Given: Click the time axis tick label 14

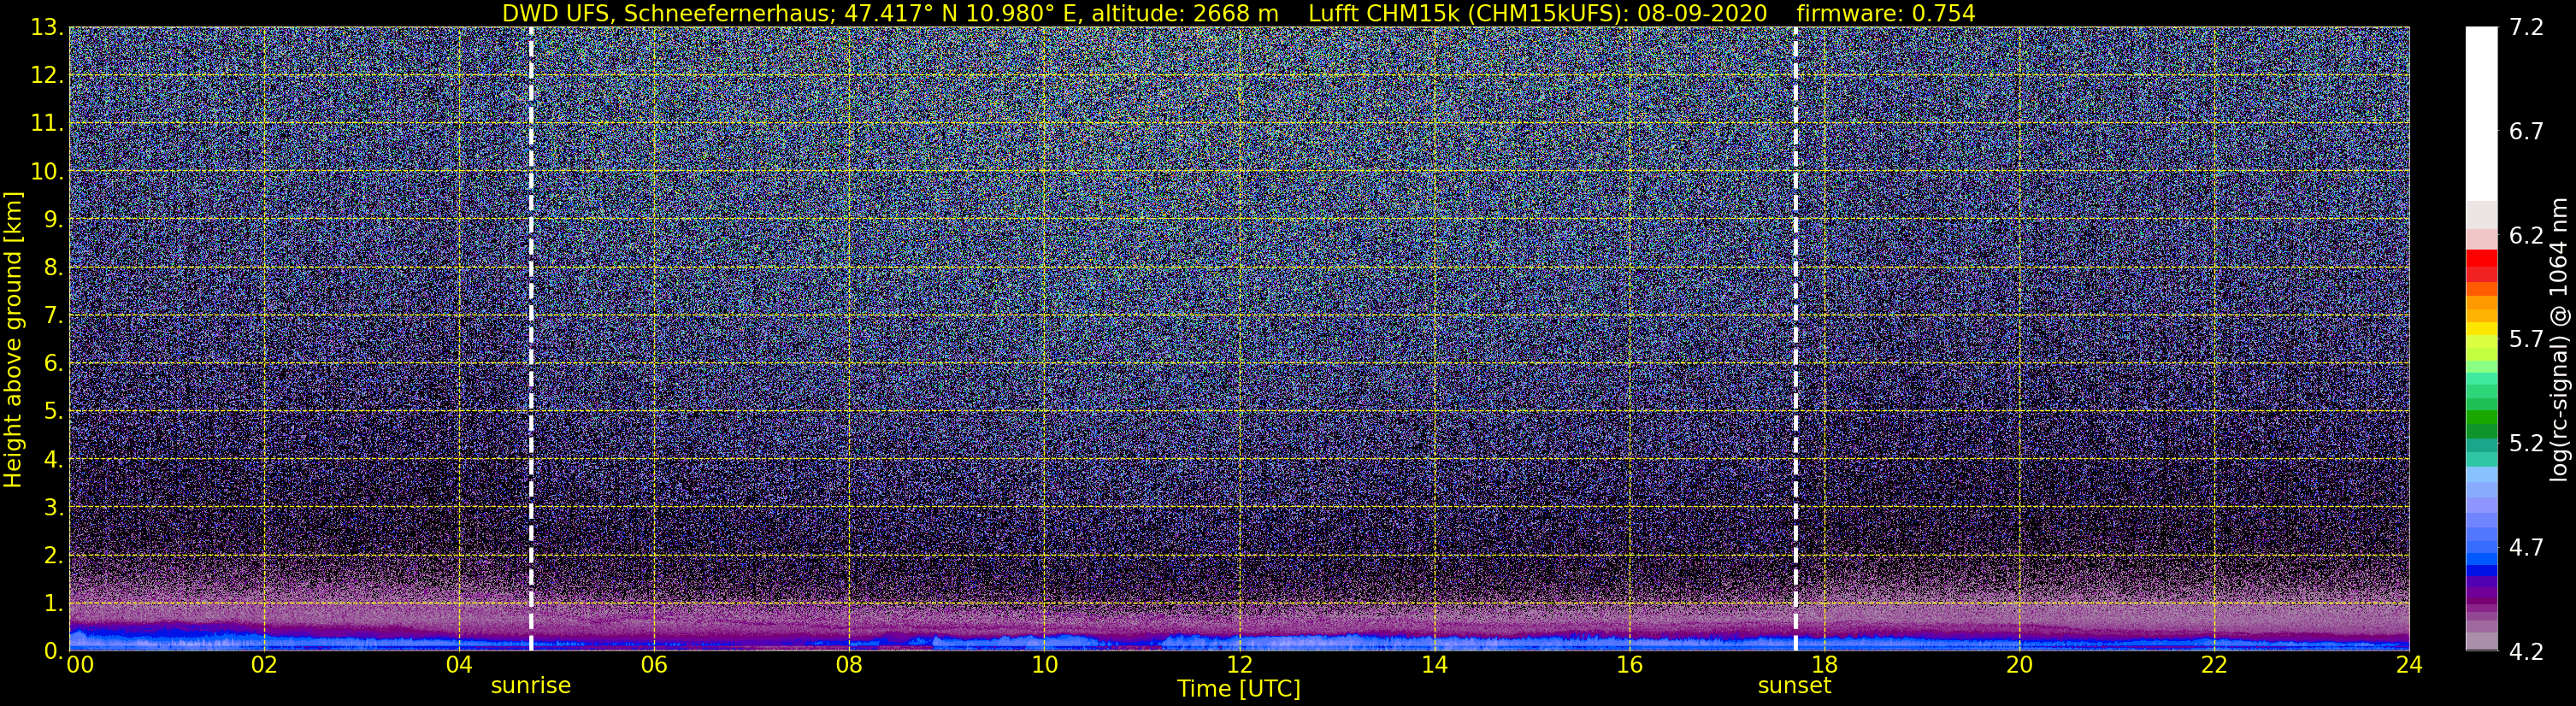Looking at the screenshot, I should coord(1434,666).
